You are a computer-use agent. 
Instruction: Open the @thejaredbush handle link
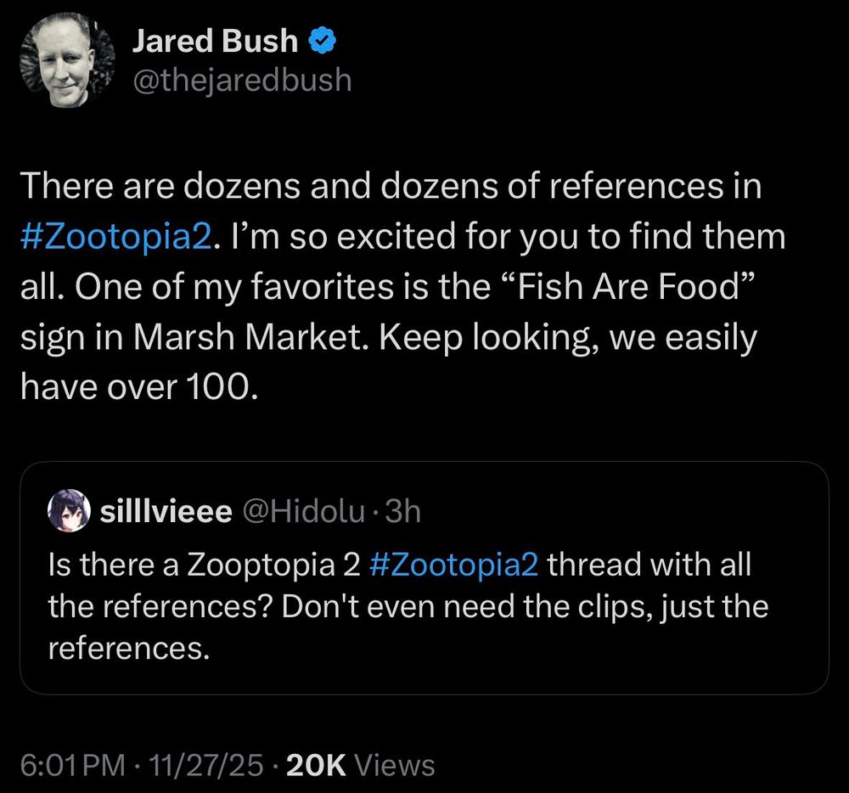coord(241,80)
